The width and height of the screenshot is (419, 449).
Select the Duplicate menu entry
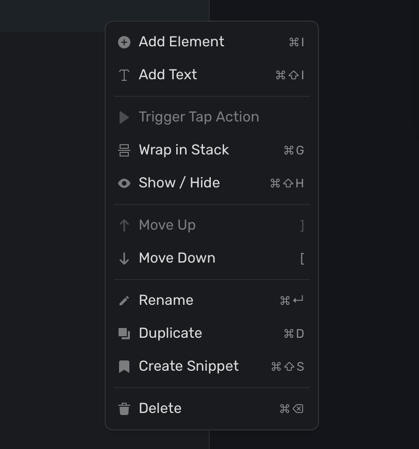170,334
